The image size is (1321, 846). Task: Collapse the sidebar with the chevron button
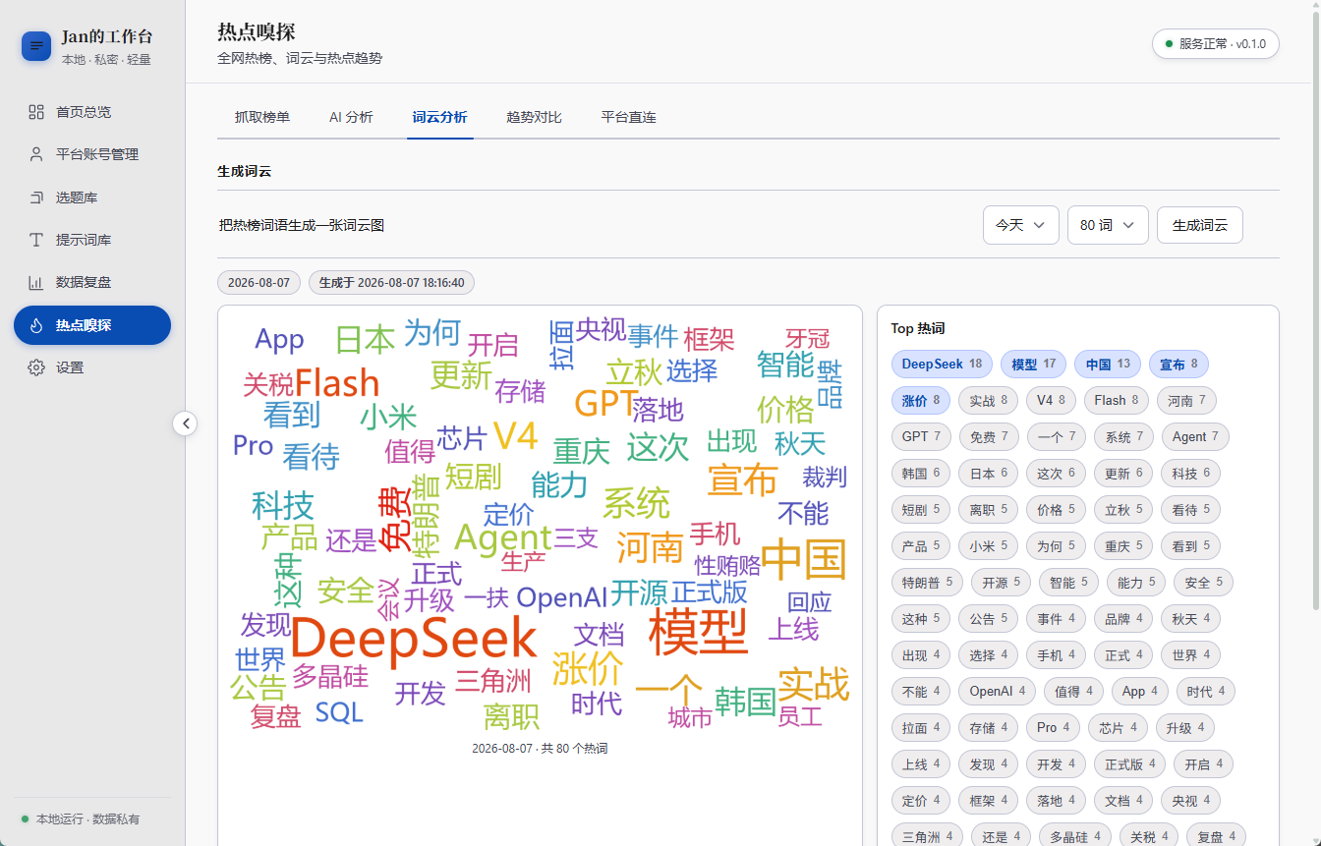pyautogui.click(x=186, y=423)
